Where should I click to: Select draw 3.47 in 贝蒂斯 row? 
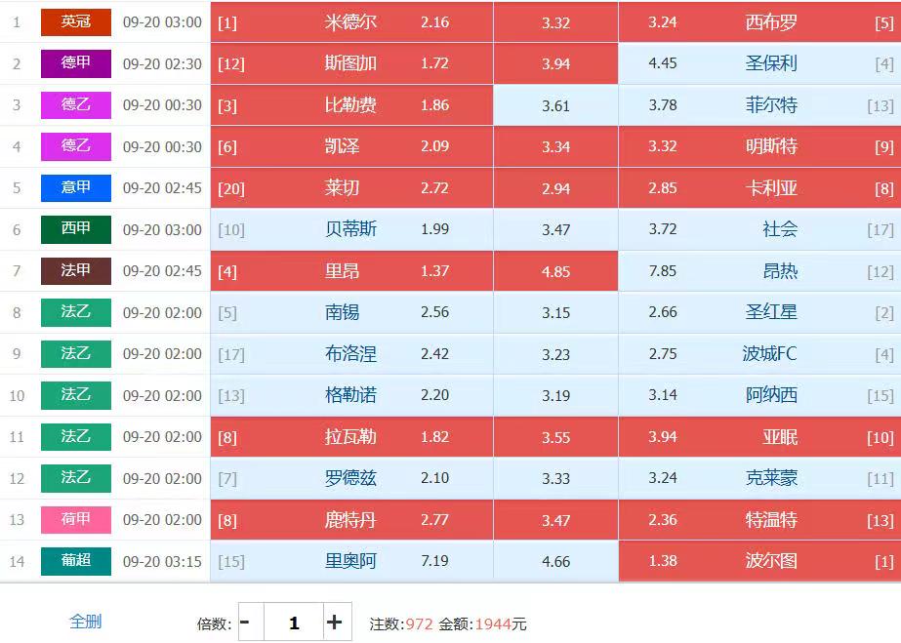click(x=555, y=229)
